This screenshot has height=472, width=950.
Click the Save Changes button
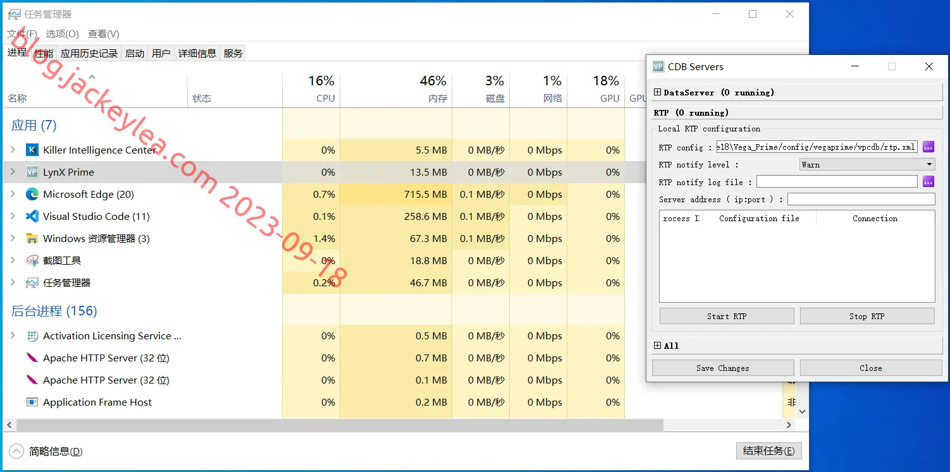click(723, 368)
